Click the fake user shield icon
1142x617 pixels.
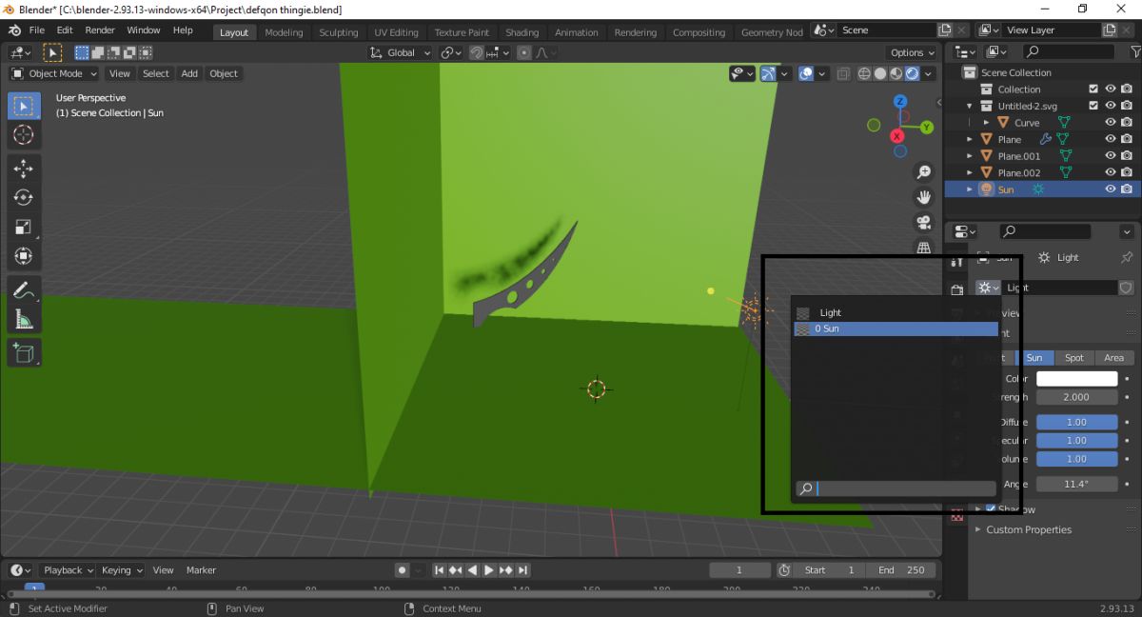pos(1126,288)
